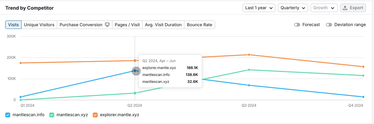
Task: Uncheck the mantlescan.info legend checkbox
Action: [x=8, y=115]
